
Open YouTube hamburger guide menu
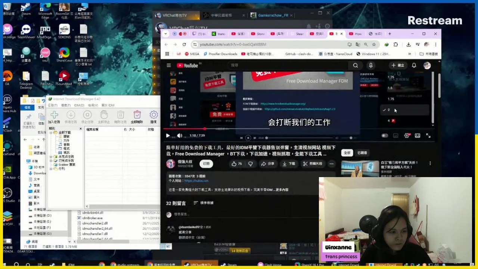pos(169,65)
